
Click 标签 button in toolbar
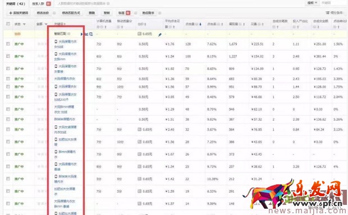coord(124,13)
